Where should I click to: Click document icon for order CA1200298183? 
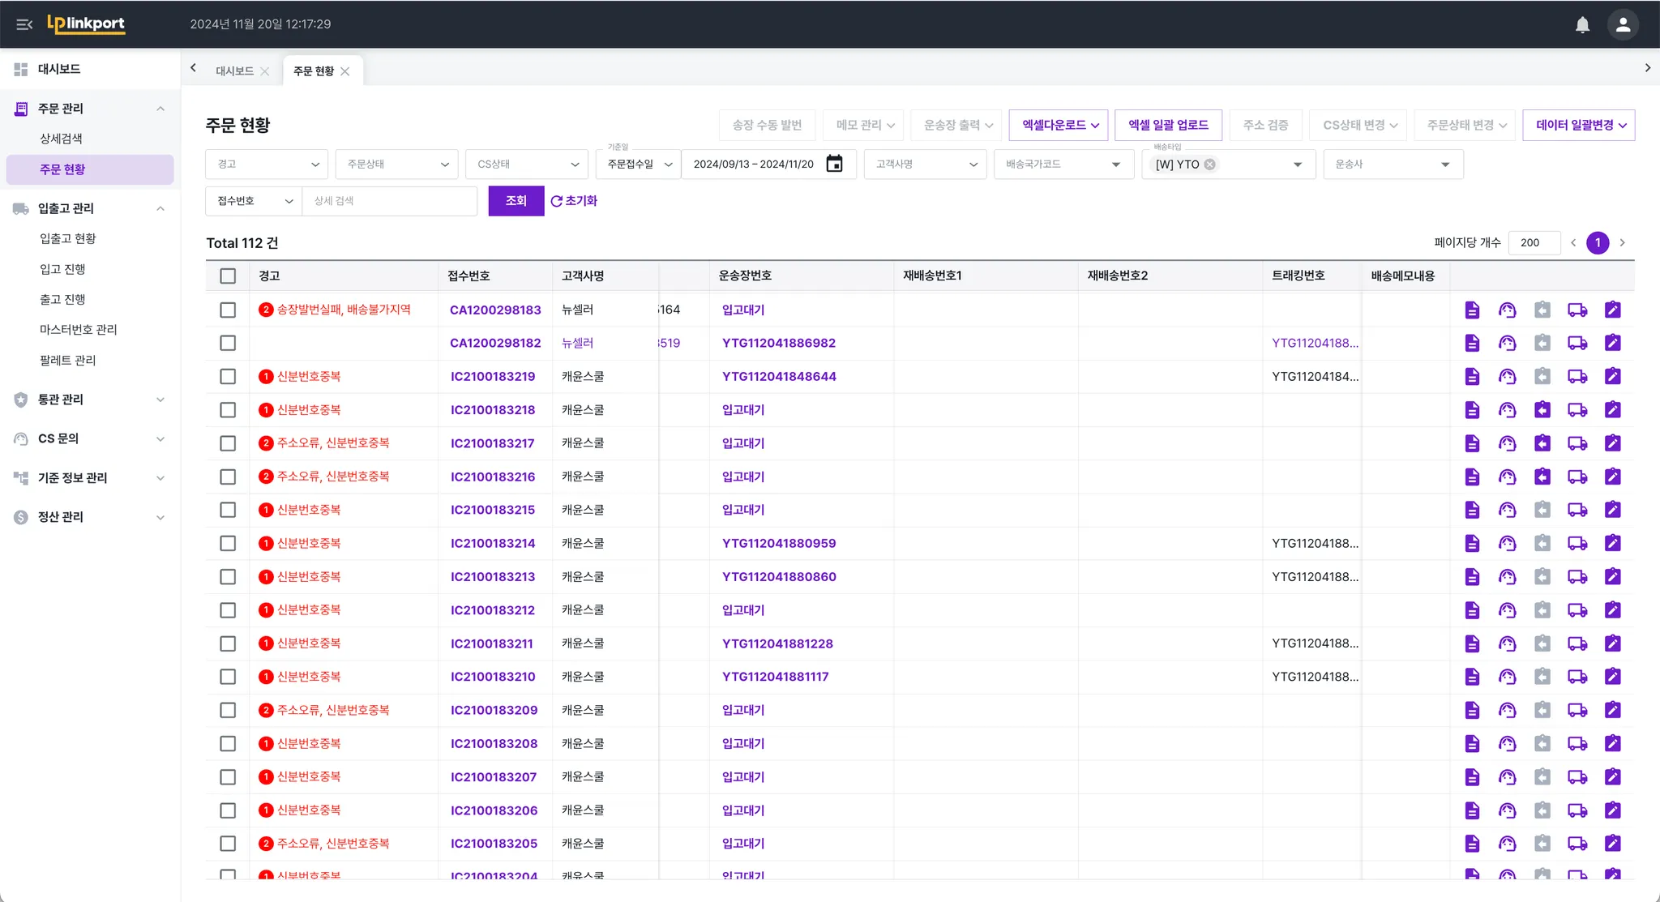[x=1472, y=310]
